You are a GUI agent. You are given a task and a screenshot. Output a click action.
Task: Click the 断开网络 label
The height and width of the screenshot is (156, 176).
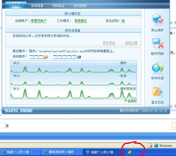[x=157, y=53]
